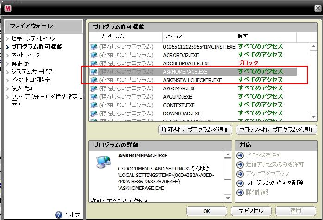Click すべてのアクセス status for ACRORD32.EXE

pyautogui.click(x=260, y=55)
